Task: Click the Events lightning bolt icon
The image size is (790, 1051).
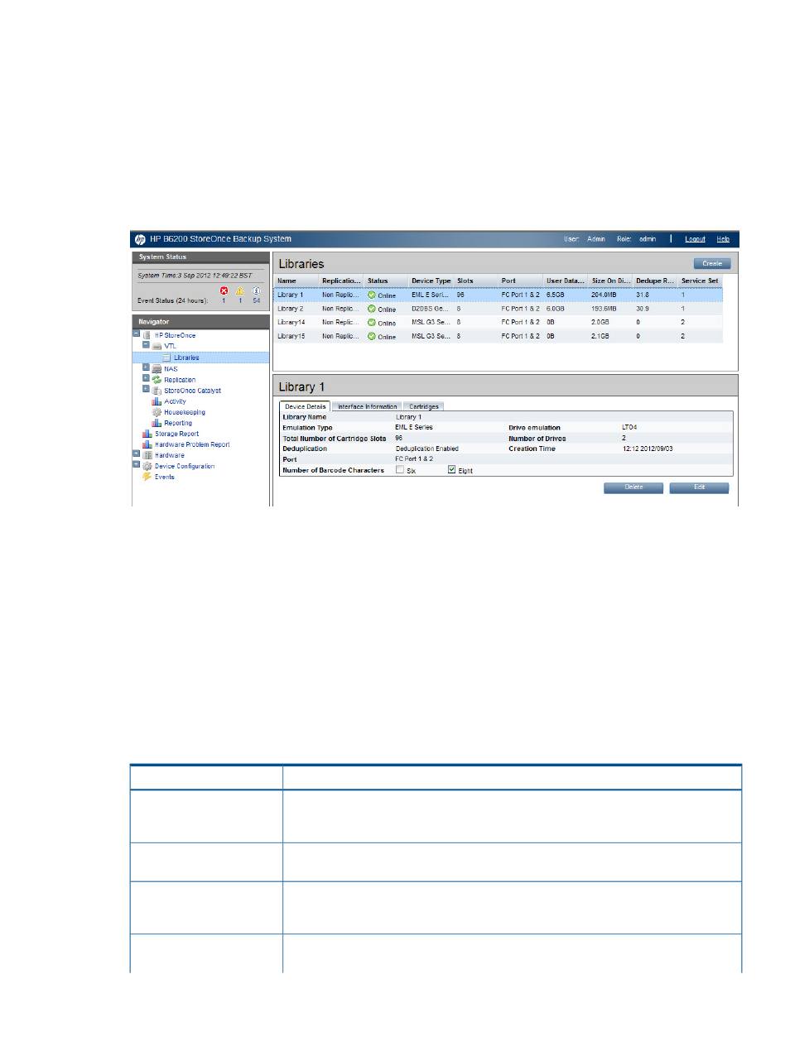Action: (147, 477)
